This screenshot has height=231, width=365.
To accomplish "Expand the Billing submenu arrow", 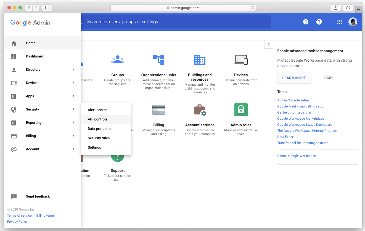I will pos(73,136).
